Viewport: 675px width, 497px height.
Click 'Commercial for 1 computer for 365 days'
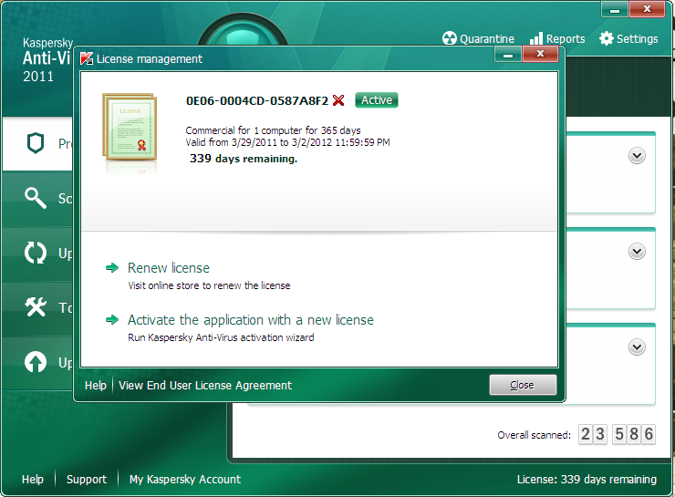pyautogui.click(x=273, y=130)
